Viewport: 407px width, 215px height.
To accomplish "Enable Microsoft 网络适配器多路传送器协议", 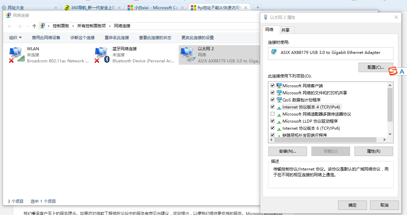I will pyautogui.click(x=272, y=114).
